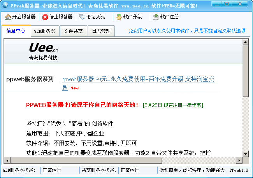Screen dimensions: 253x178
Task: Click the blue 免费用户可以永久使用本软件 notice
Action: pyautogui.click(x=187, y=31)
